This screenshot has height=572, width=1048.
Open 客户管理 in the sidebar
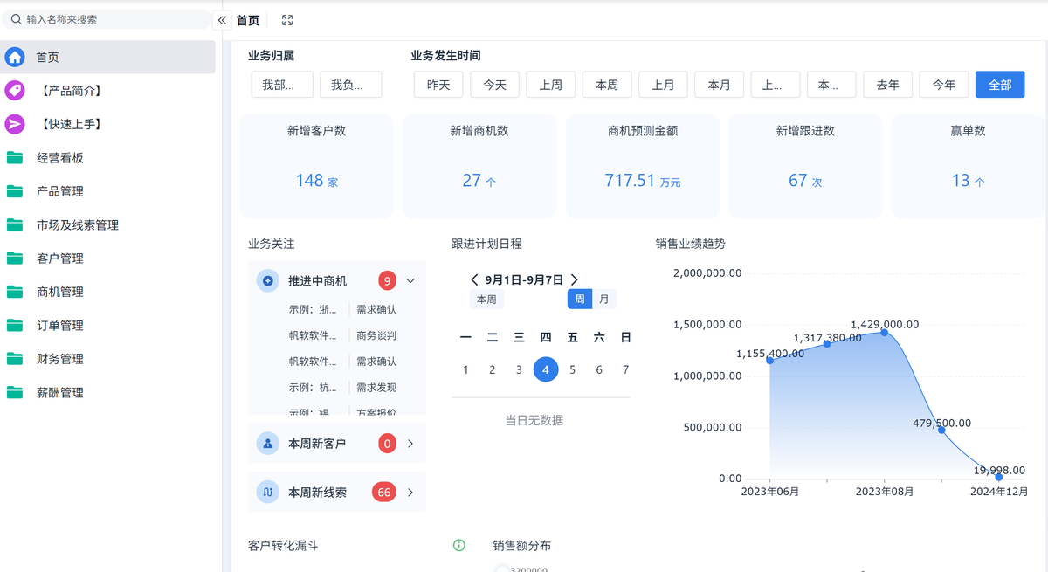pos(59,258)
